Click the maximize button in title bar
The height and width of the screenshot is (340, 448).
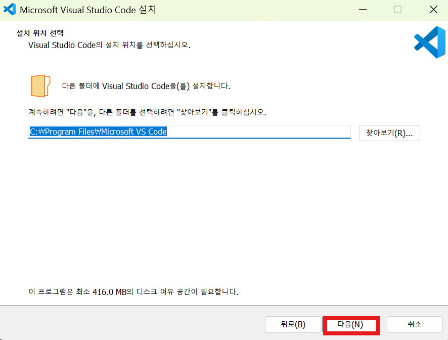(398, 10)
